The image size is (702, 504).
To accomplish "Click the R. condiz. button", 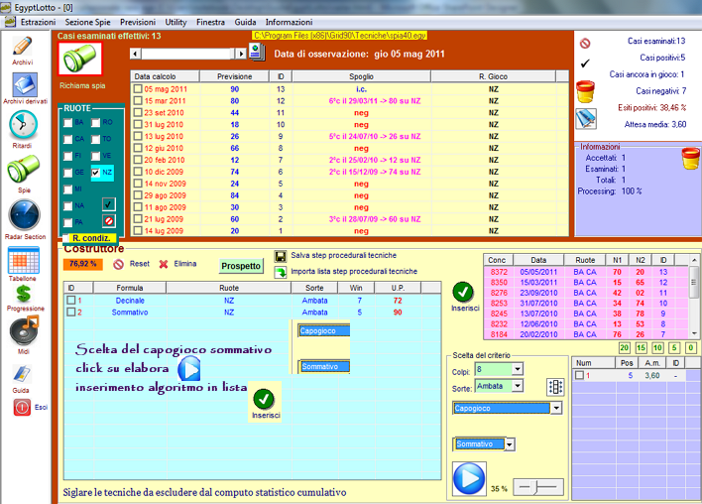I will point(90,238).
